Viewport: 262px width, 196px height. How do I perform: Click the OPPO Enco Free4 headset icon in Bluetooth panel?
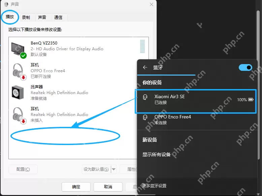[x=145, y=117]
